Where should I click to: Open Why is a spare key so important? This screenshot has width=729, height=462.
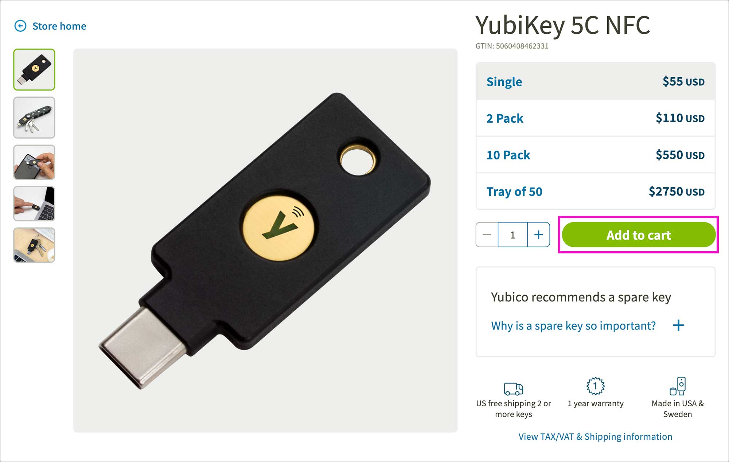[x=573, y=325]
